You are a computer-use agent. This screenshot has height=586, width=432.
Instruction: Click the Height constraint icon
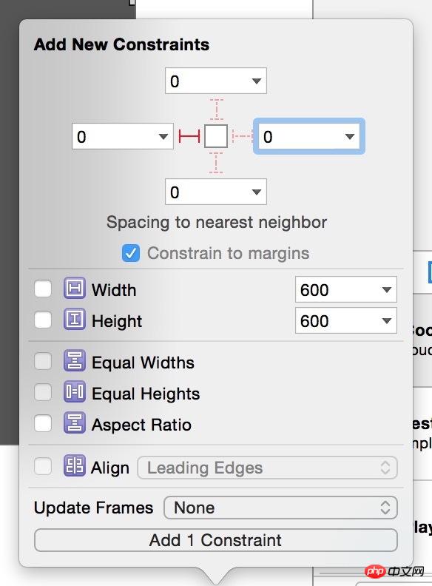coord(75,319)
